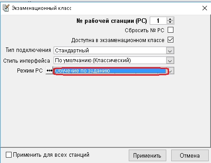Increase the № рабочей станции value with up arrow
Viewport: 211px width, 163px height.
[170, 19]
